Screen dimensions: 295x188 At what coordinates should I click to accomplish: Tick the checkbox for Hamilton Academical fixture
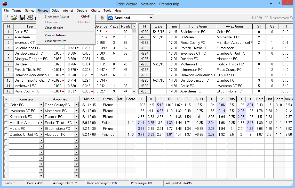[x=6, y=123]
